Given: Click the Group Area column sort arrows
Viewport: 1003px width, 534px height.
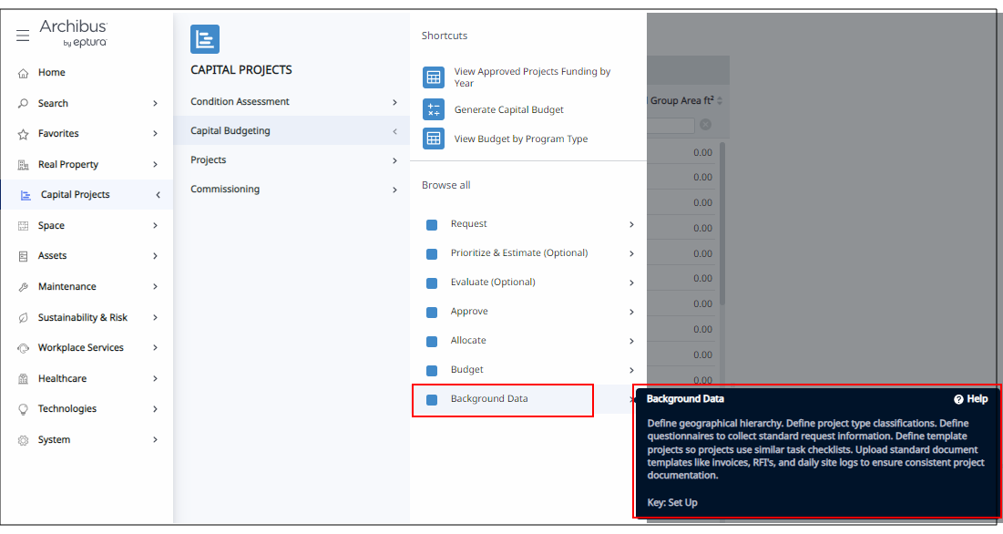Looking at the screenshot, I should click(720, 101).
